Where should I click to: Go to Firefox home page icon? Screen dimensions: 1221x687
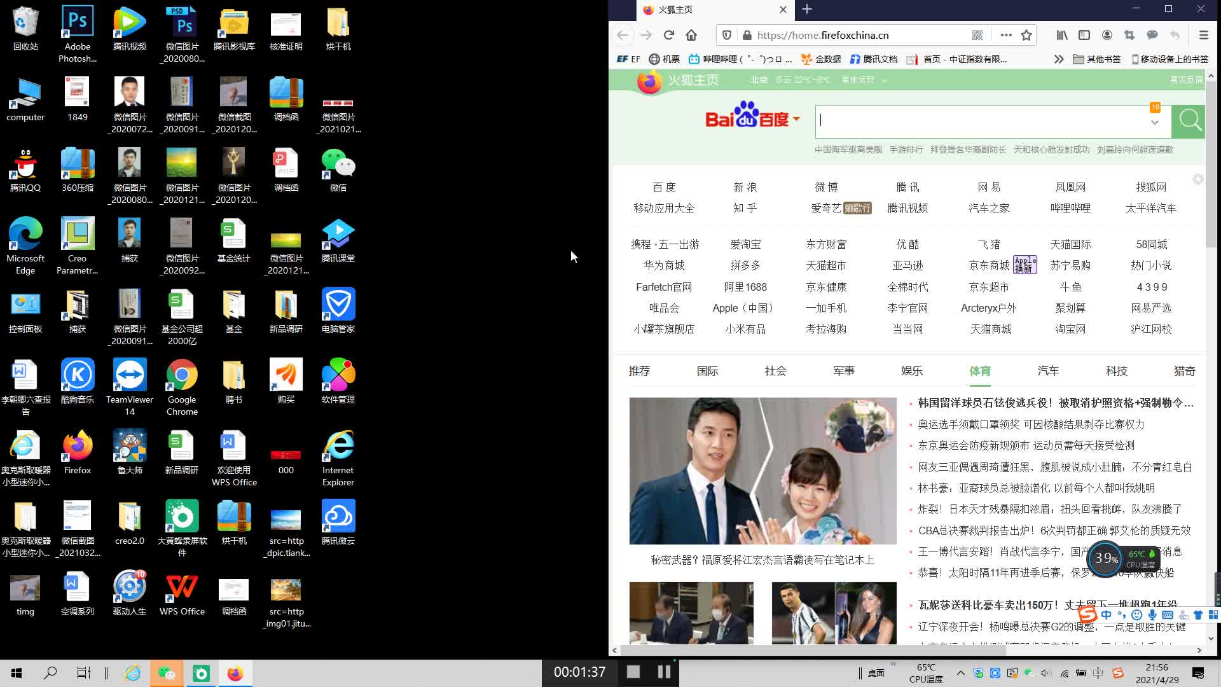pos(691,36)
